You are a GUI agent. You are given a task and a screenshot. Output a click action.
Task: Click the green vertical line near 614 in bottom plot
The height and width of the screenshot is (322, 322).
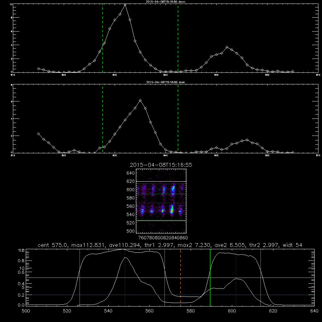[x=260, y=277]
